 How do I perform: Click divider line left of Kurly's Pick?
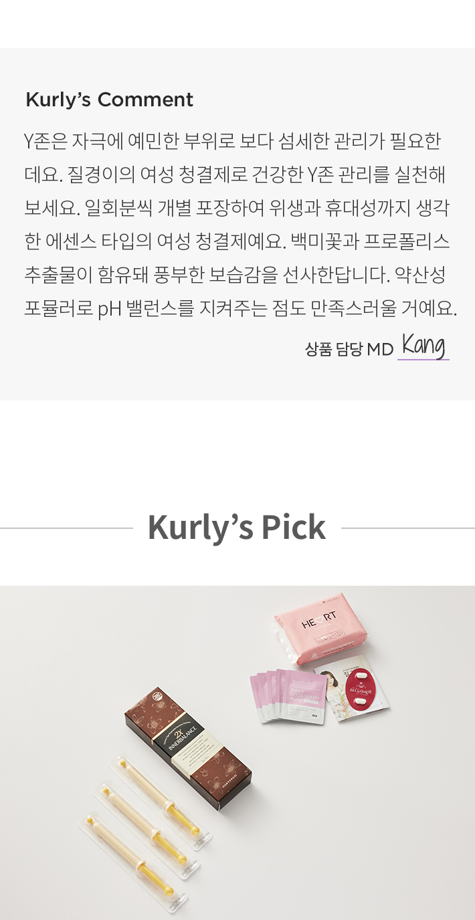coord(66,528)
